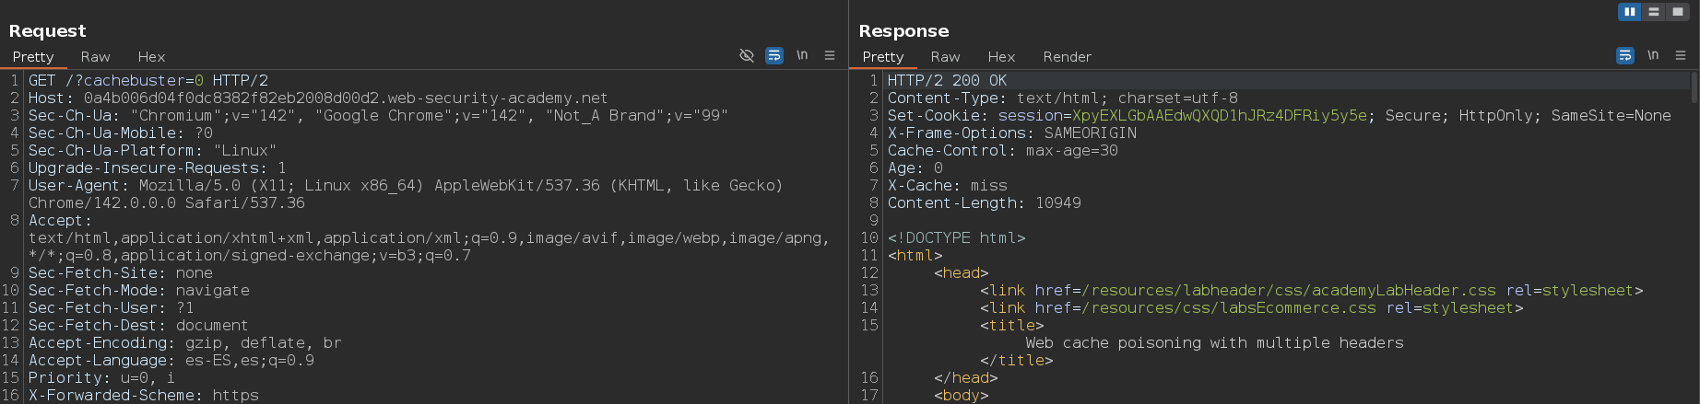Toggle the hidden-items eye icon in Request
The height and width of the screenshot is (404, 1700).
pos(747,56)
